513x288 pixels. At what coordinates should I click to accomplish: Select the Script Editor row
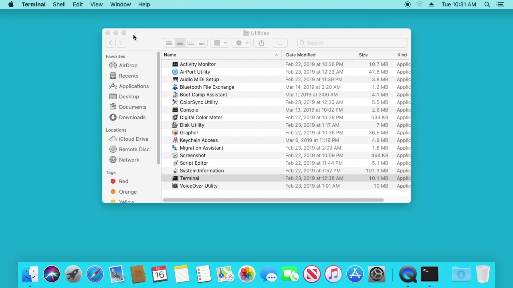[x=286, y=163]
